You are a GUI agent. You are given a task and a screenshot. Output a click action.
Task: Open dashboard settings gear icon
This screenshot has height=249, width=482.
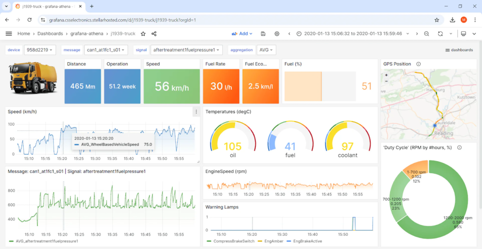pos(277,34)
